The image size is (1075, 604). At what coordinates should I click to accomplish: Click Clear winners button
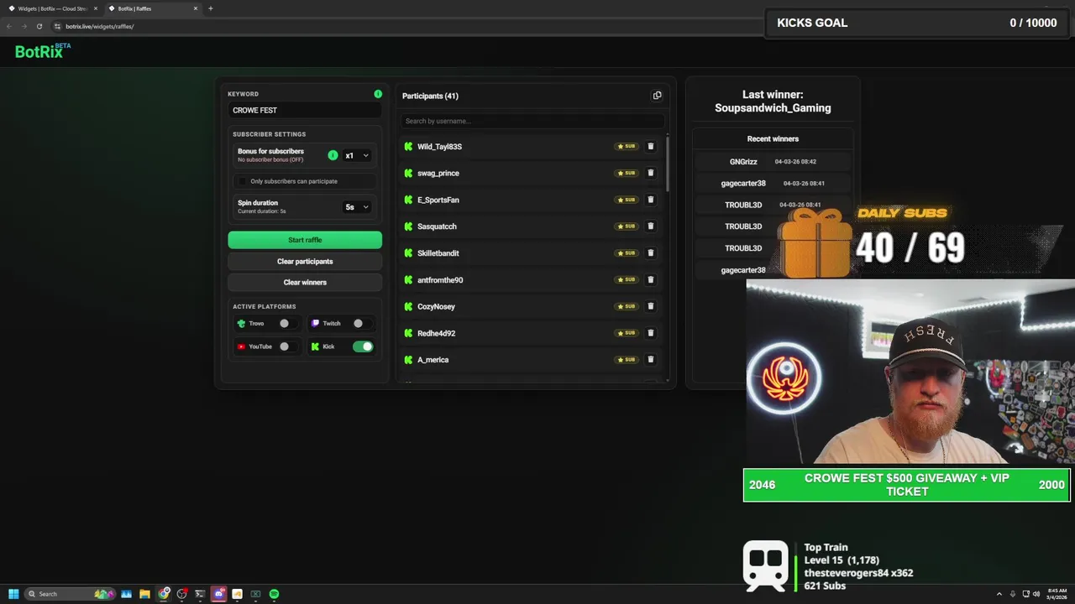[305, 282]
